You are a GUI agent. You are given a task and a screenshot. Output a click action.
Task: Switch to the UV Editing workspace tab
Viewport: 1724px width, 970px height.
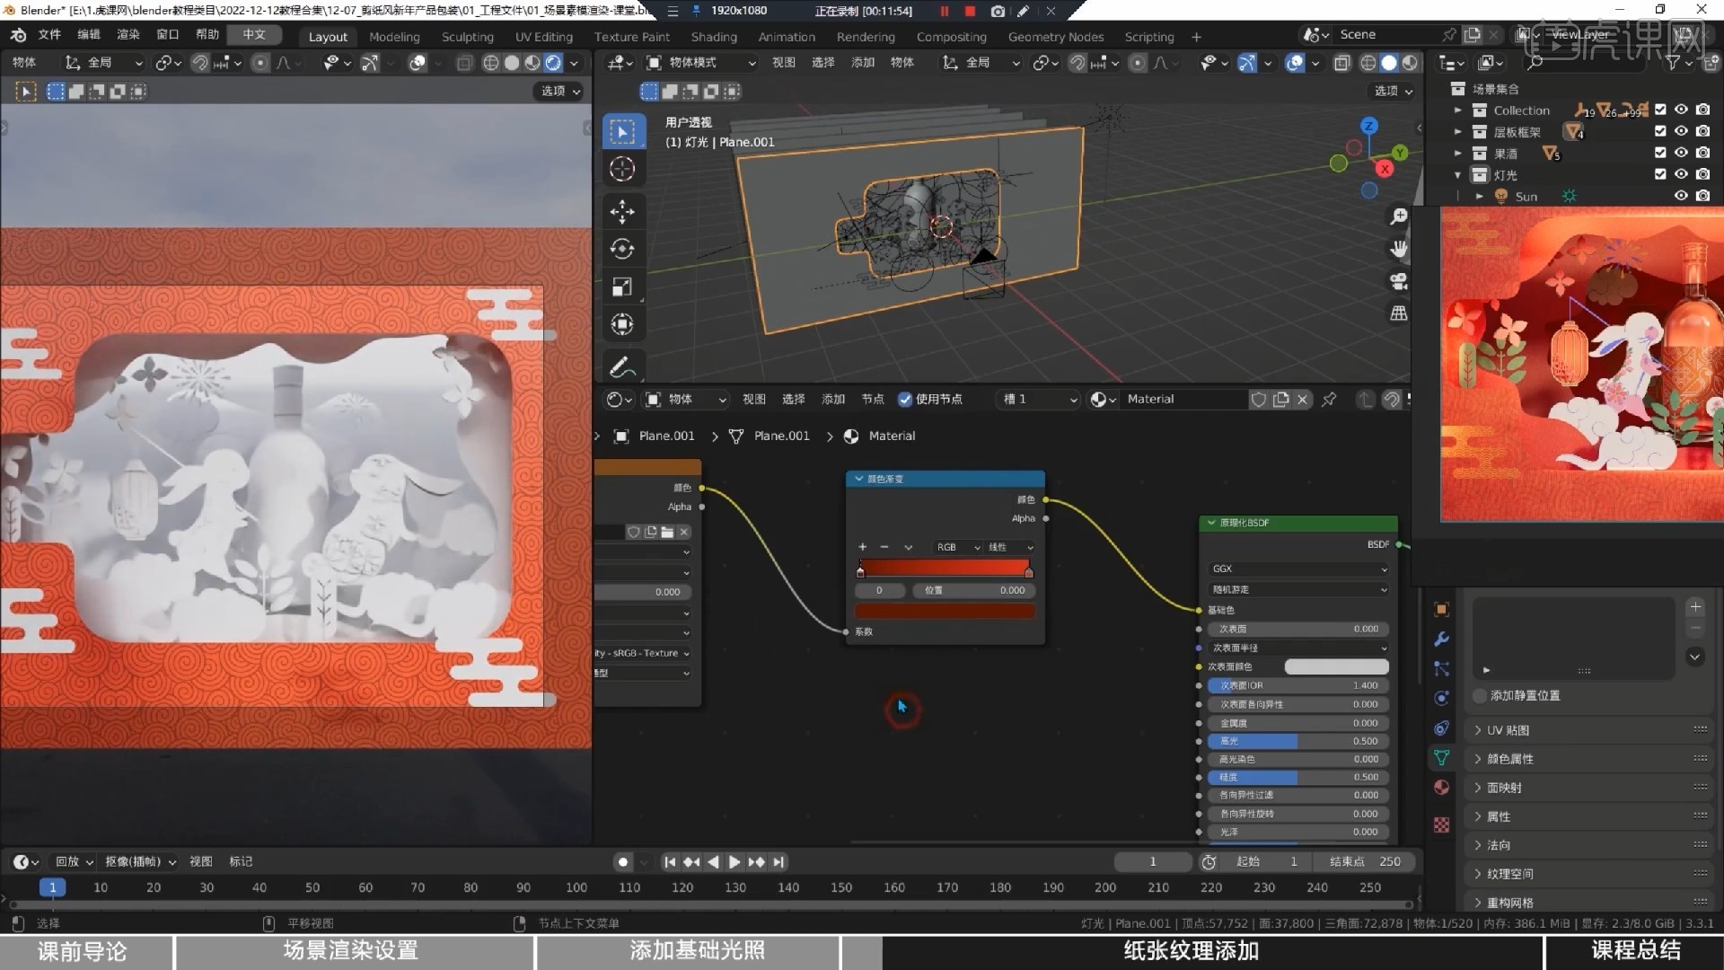pyautogui.click(x=544, y=37)
